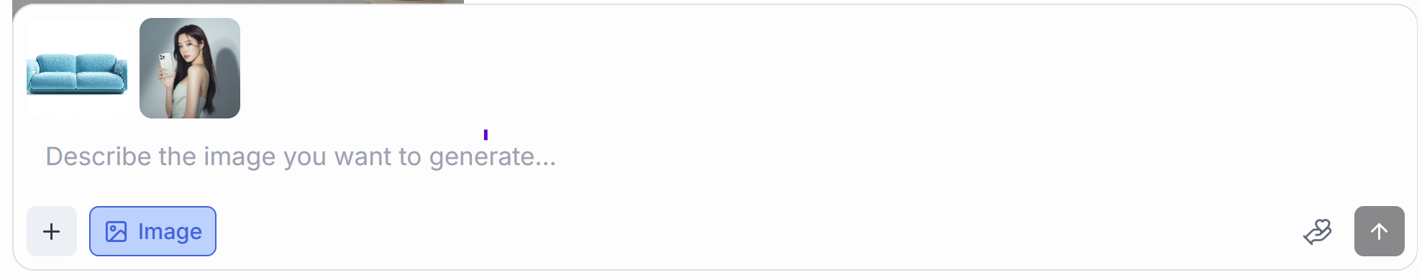The width and height of the screenshot is (1422, 280).
Task: Click the heart shape above the hand
Action: (1323, 225)
